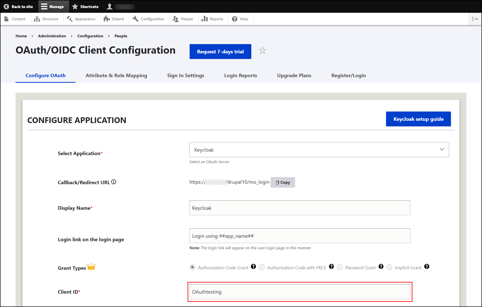Viewport: 482px width, 307px height.
Task: Open Configuration via the wrench icon
Action: (135, 19)
